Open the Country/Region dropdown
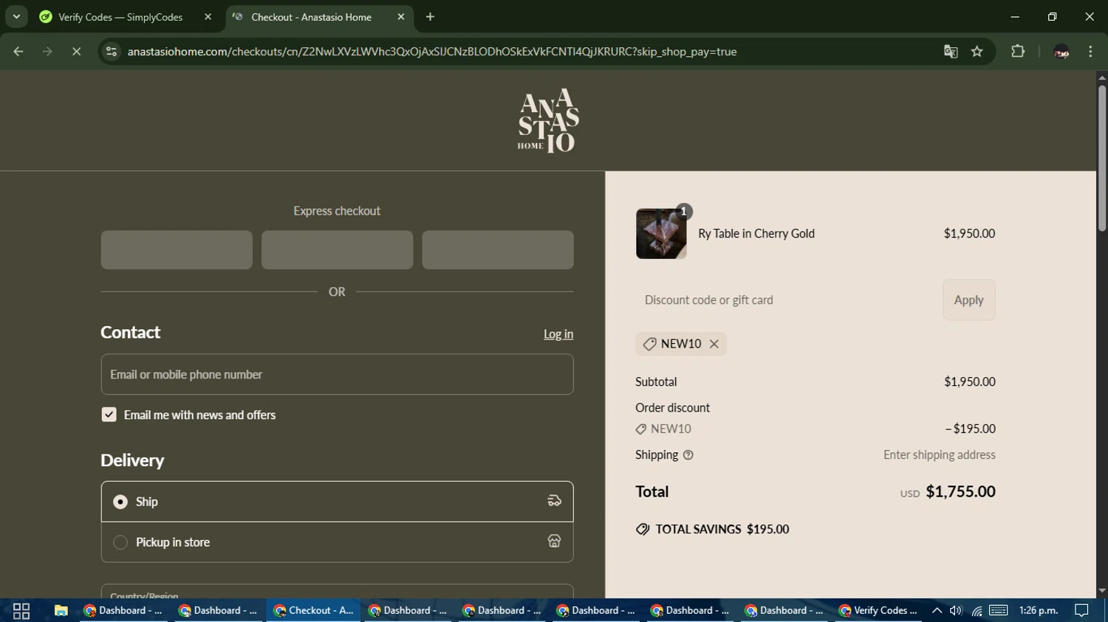The width and height of the screenshot is (1108, 622). pyautogui.click(x=337, y=592)
